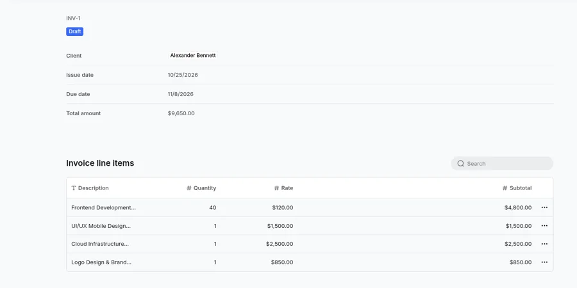Select the Cloud Infrastructure... description cell

tap(100, 244)
